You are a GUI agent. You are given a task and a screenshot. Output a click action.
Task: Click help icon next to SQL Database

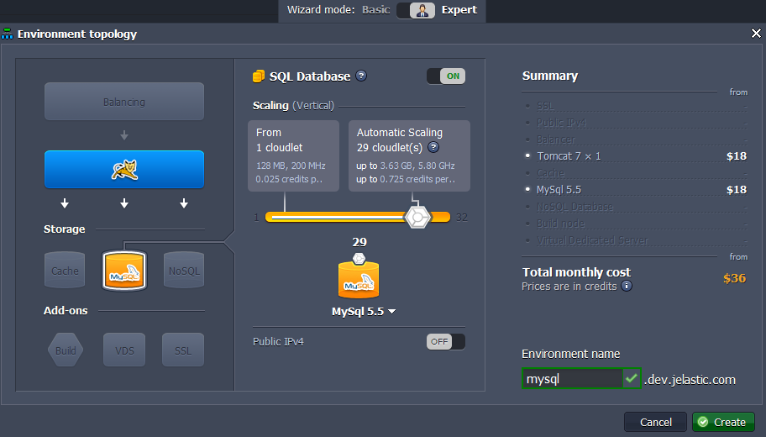point(361,76)
